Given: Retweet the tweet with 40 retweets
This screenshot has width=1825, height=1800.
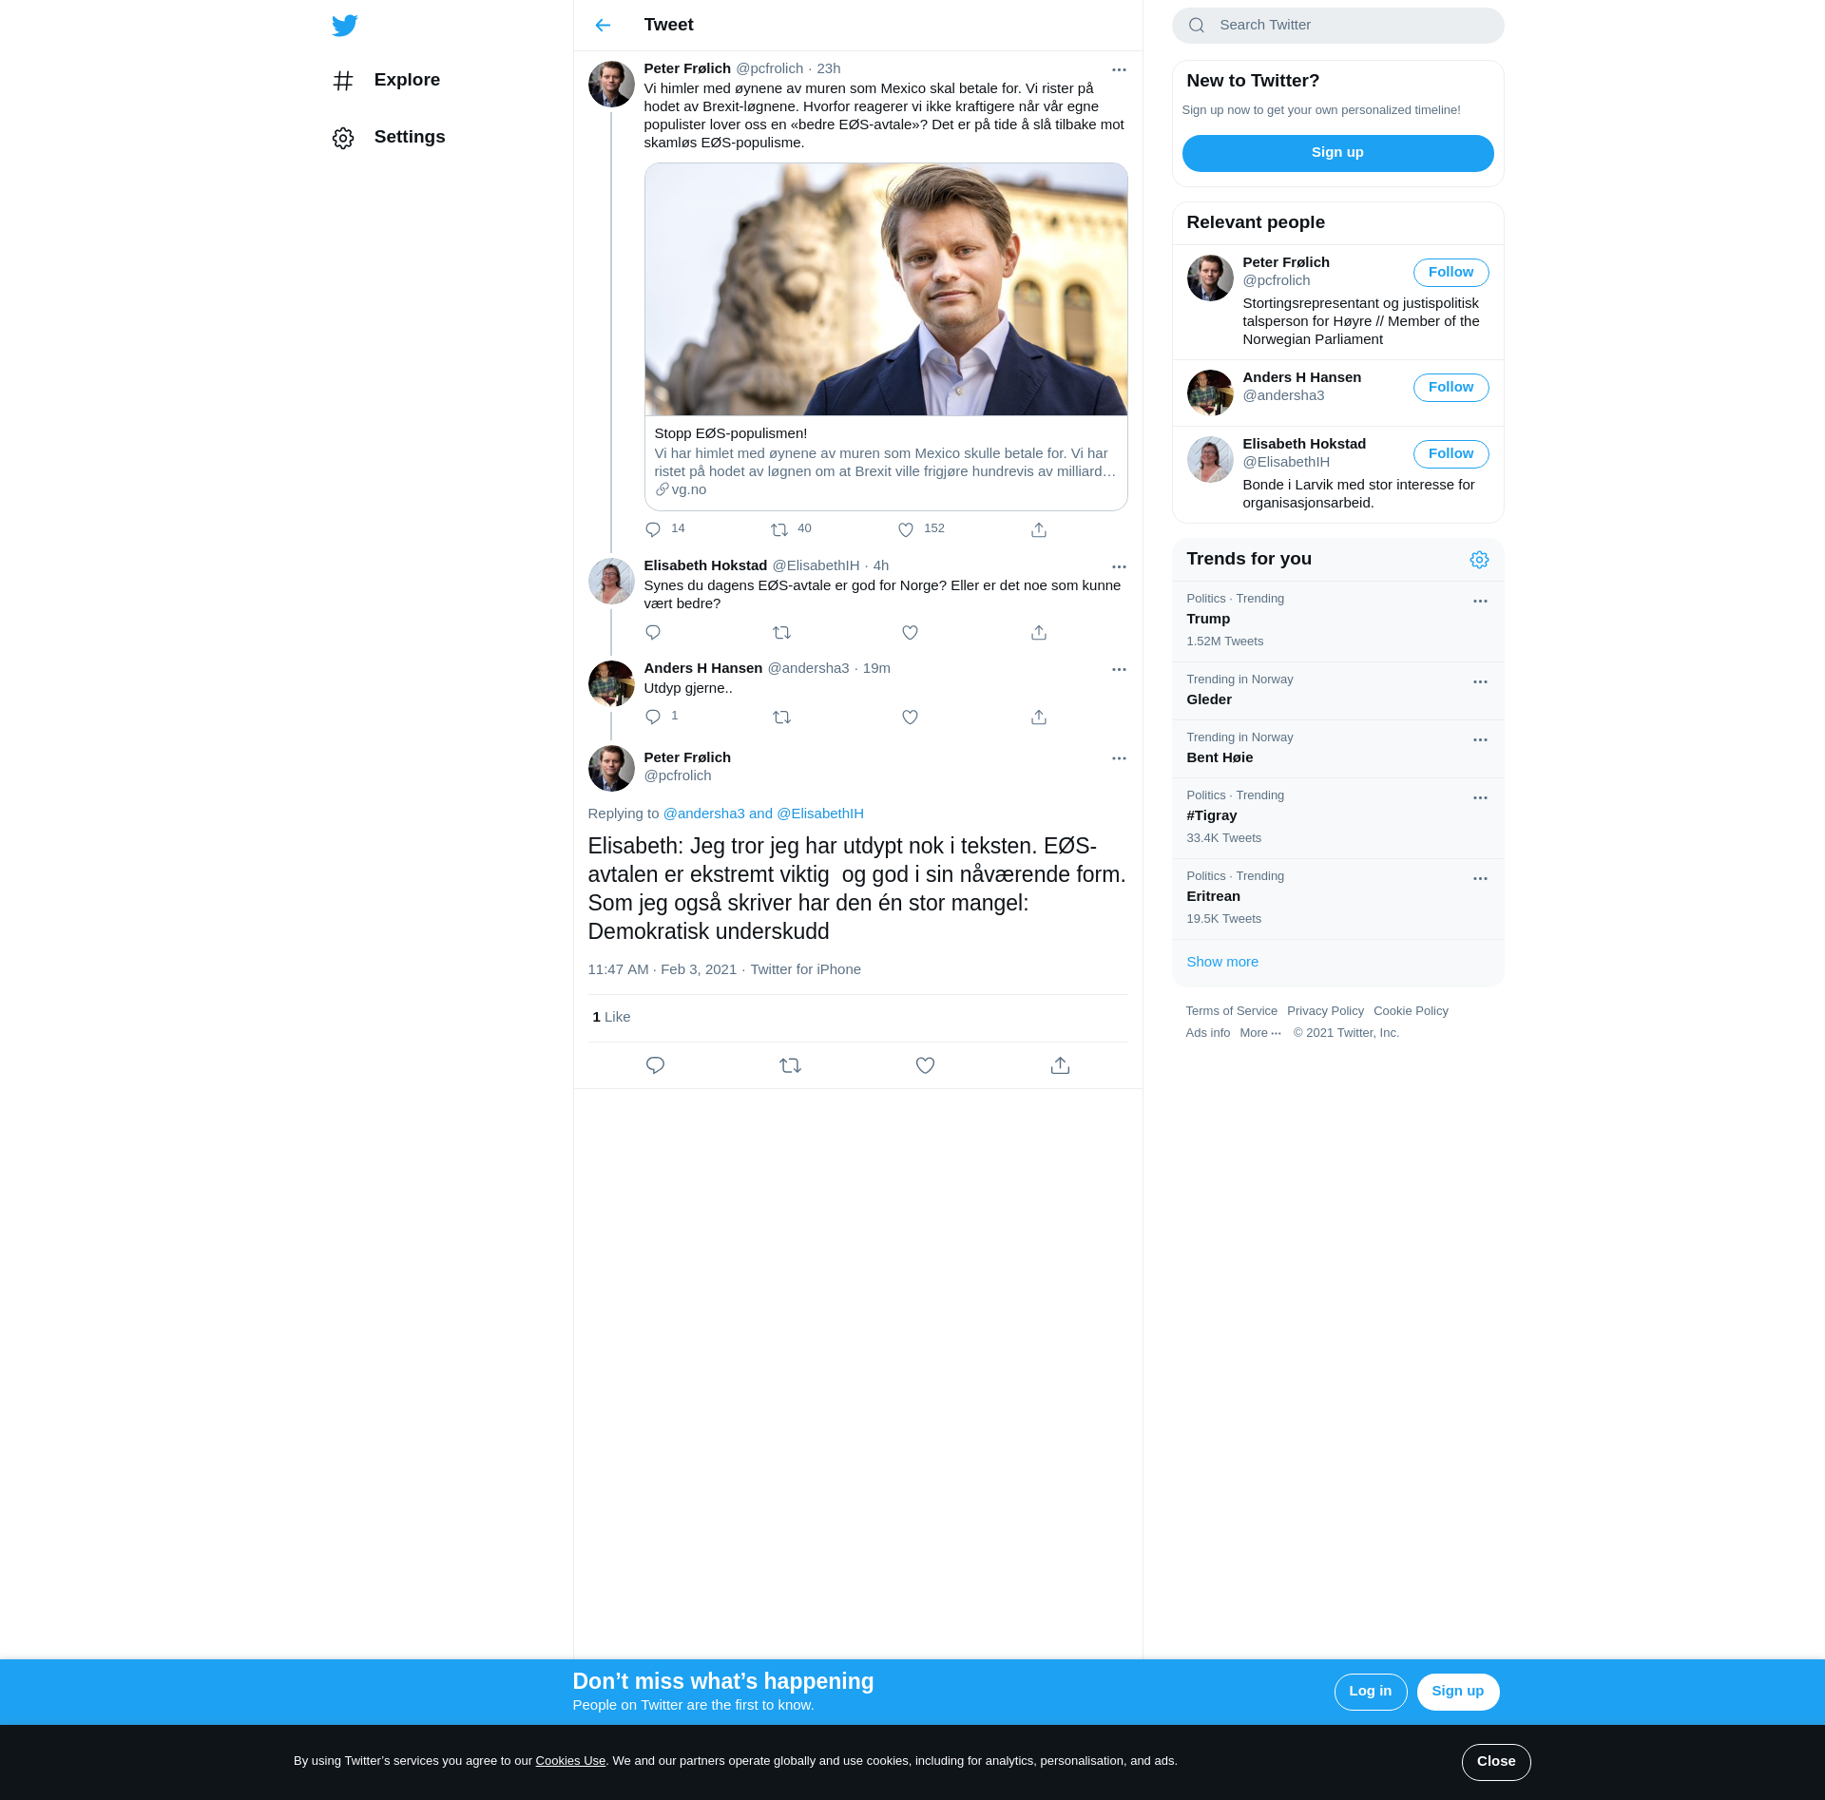Looking at the screenshot, I should (779, 529).
